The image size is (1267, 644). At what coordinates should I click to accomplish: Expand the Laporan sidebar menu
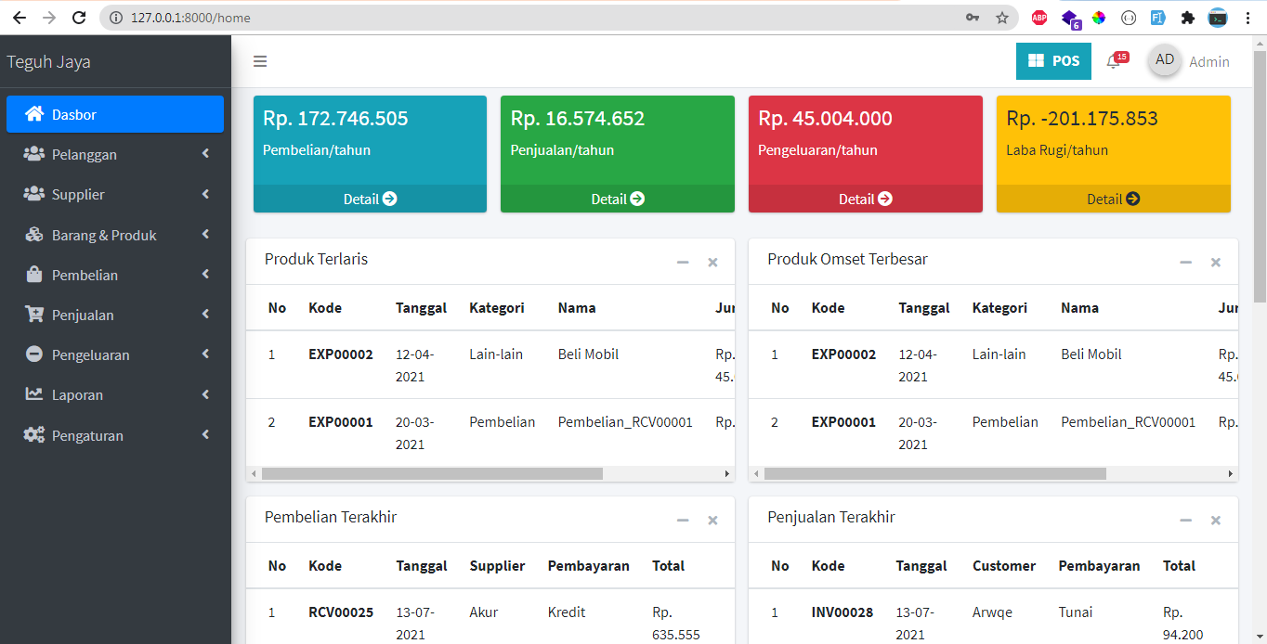click(x=115, y=395)
